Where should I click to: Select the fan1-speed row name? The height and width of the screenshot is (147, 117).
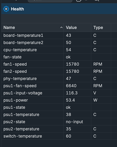point(15,64)
